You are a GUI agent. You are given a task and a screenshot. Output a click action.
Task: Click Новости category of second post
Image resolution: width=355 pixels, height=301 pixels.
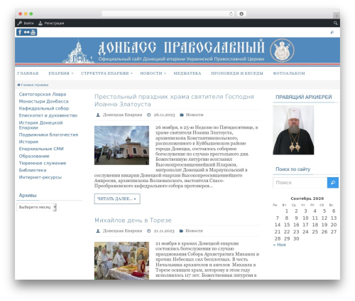coord(194,231)
